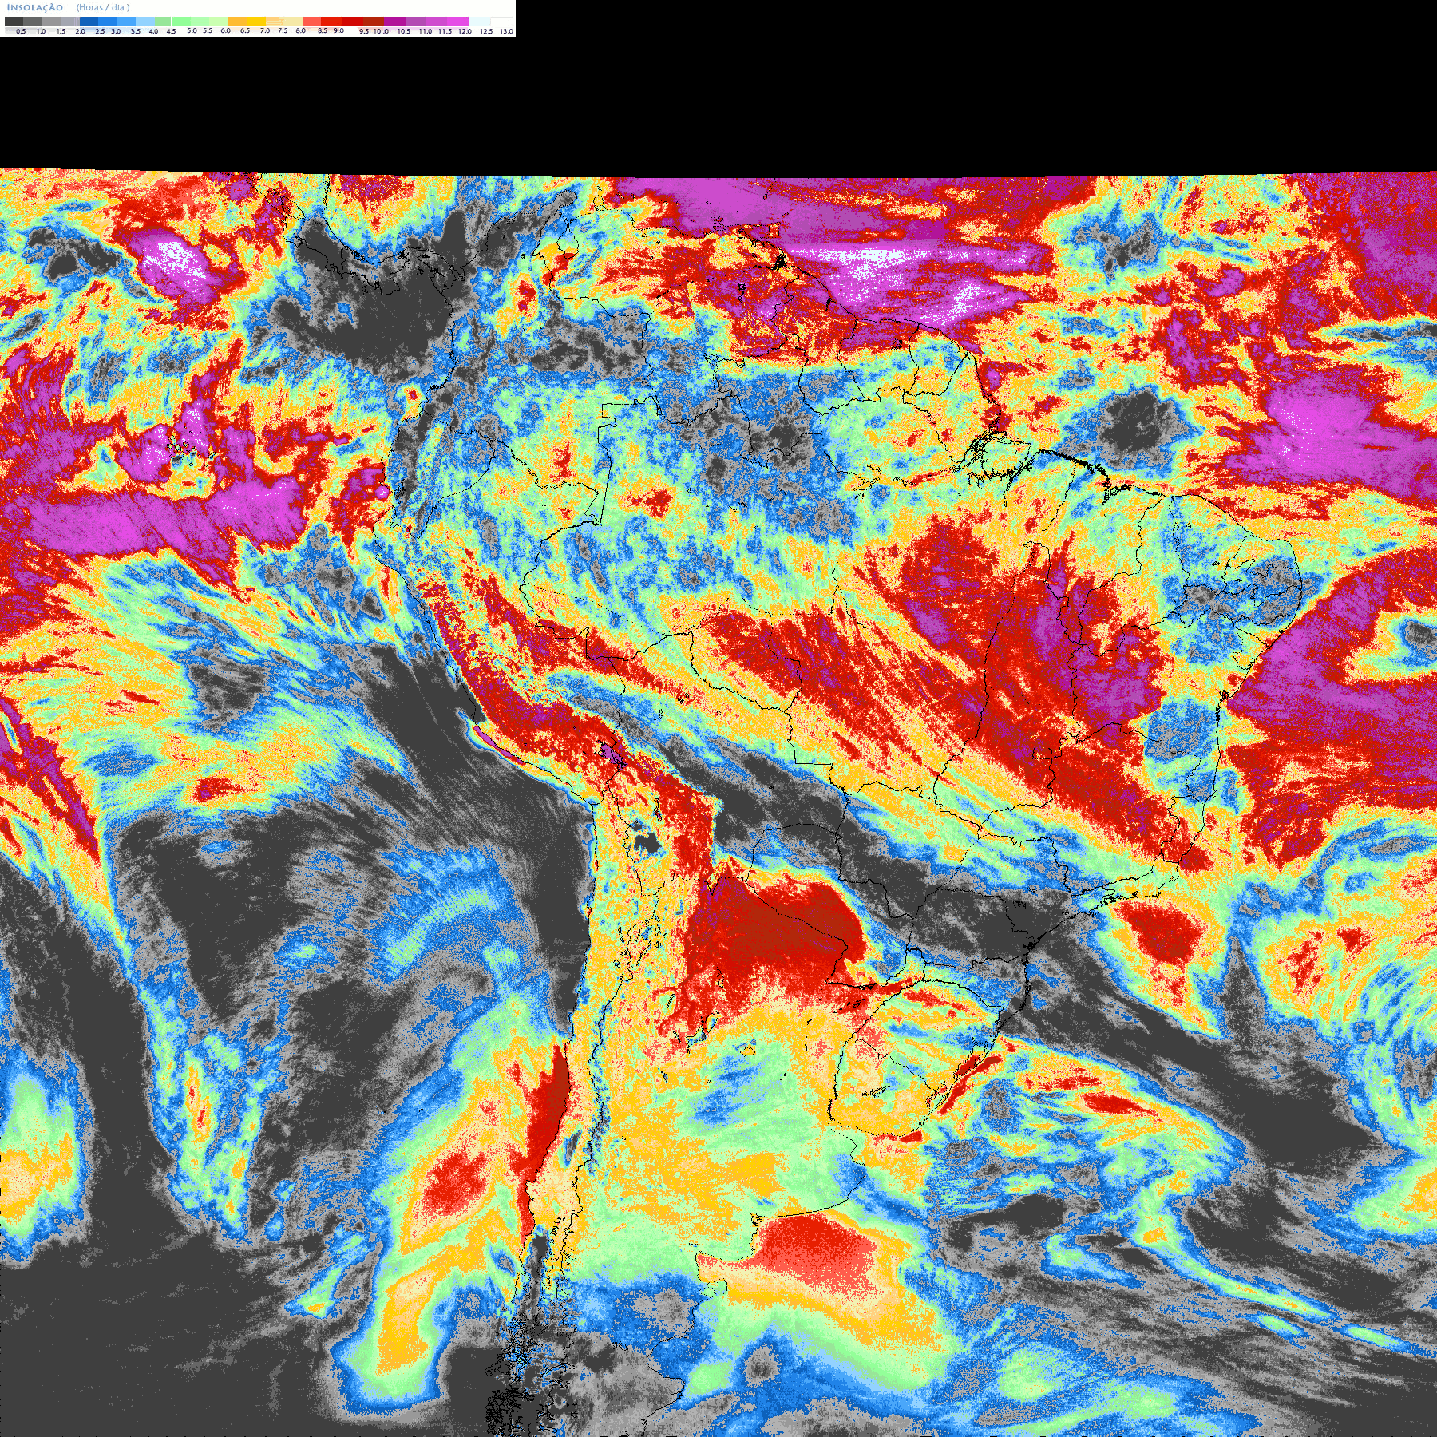Image resolution: width=1437 pixels, height=1437 pixels.
Task: Click the 9.0 legend value
Action: point(338,30)
